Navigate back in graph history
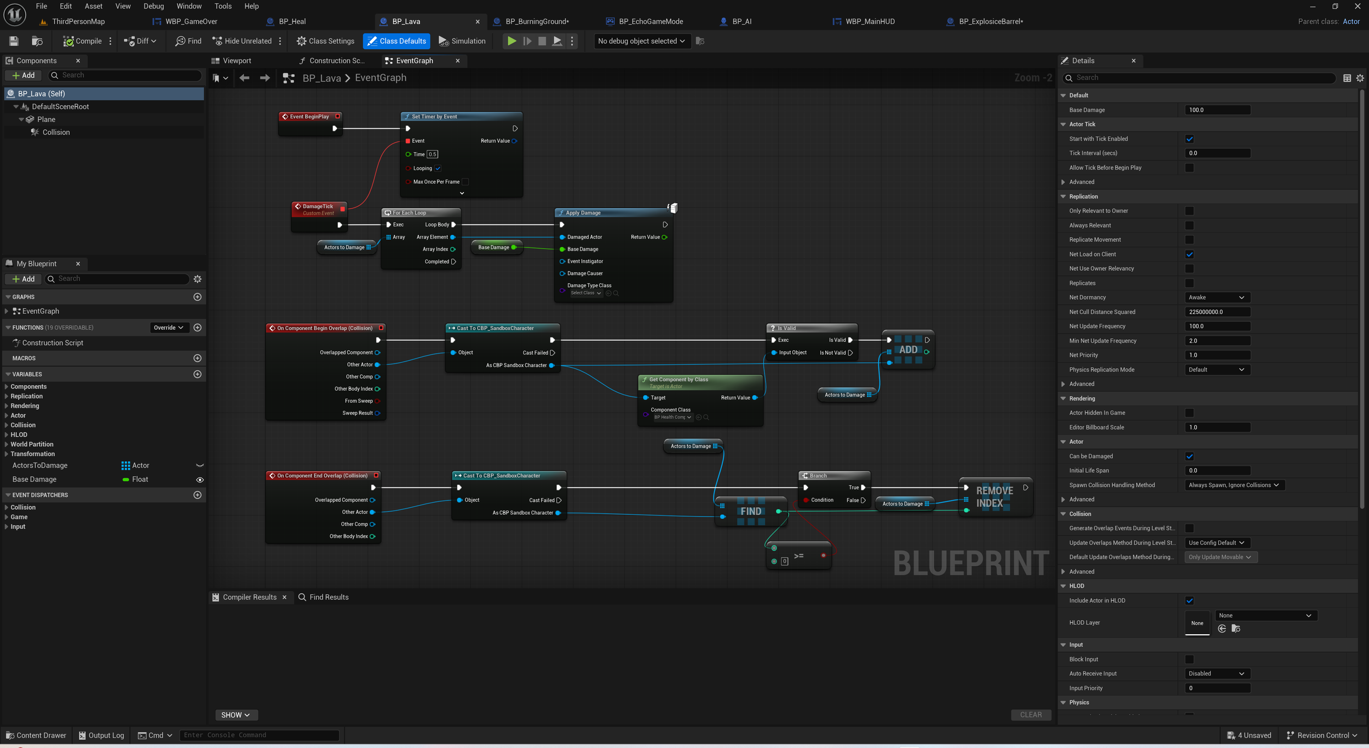1369x748 pixels. tap(244, 78)
